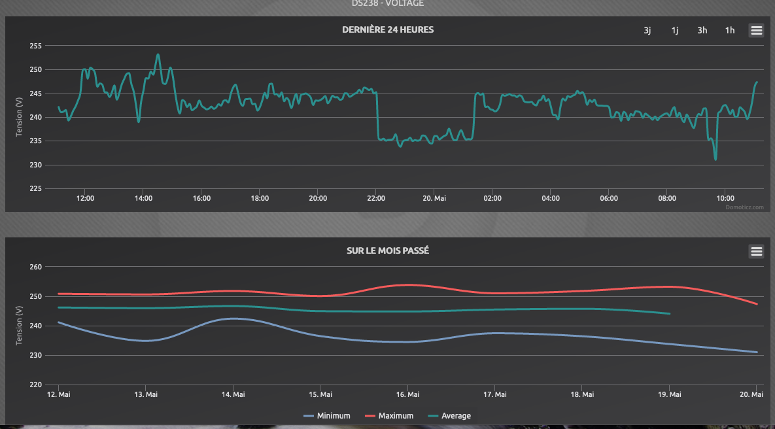Viewport: 775px width, 429px height.
Task: Click the blue Minimum legend line symbol
Action: (309, 416)
